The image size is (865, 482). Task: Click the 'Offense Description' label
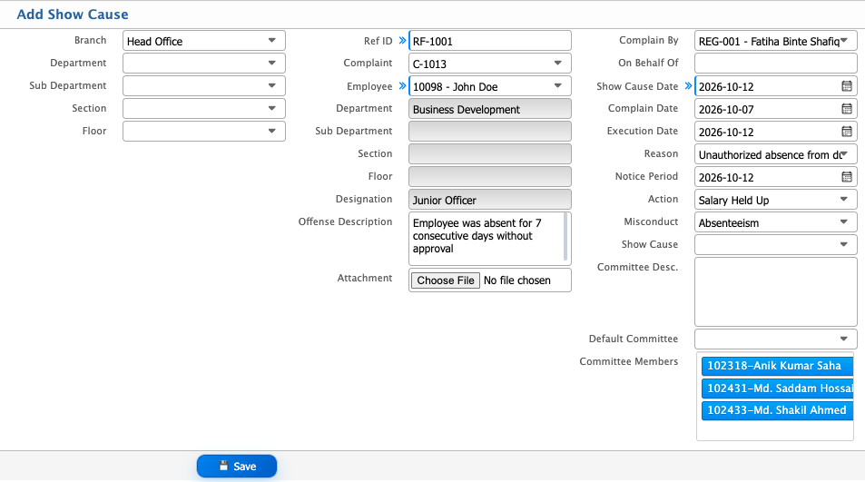pos(345,221)
